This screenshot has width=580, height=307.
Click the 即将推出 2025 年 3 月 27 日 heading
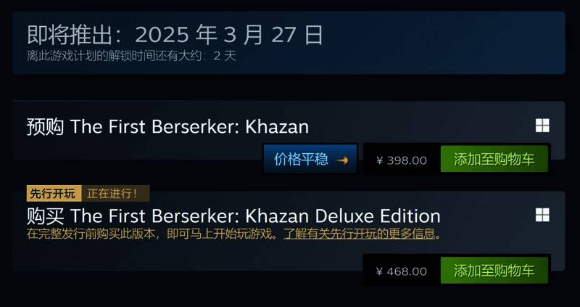175,35
